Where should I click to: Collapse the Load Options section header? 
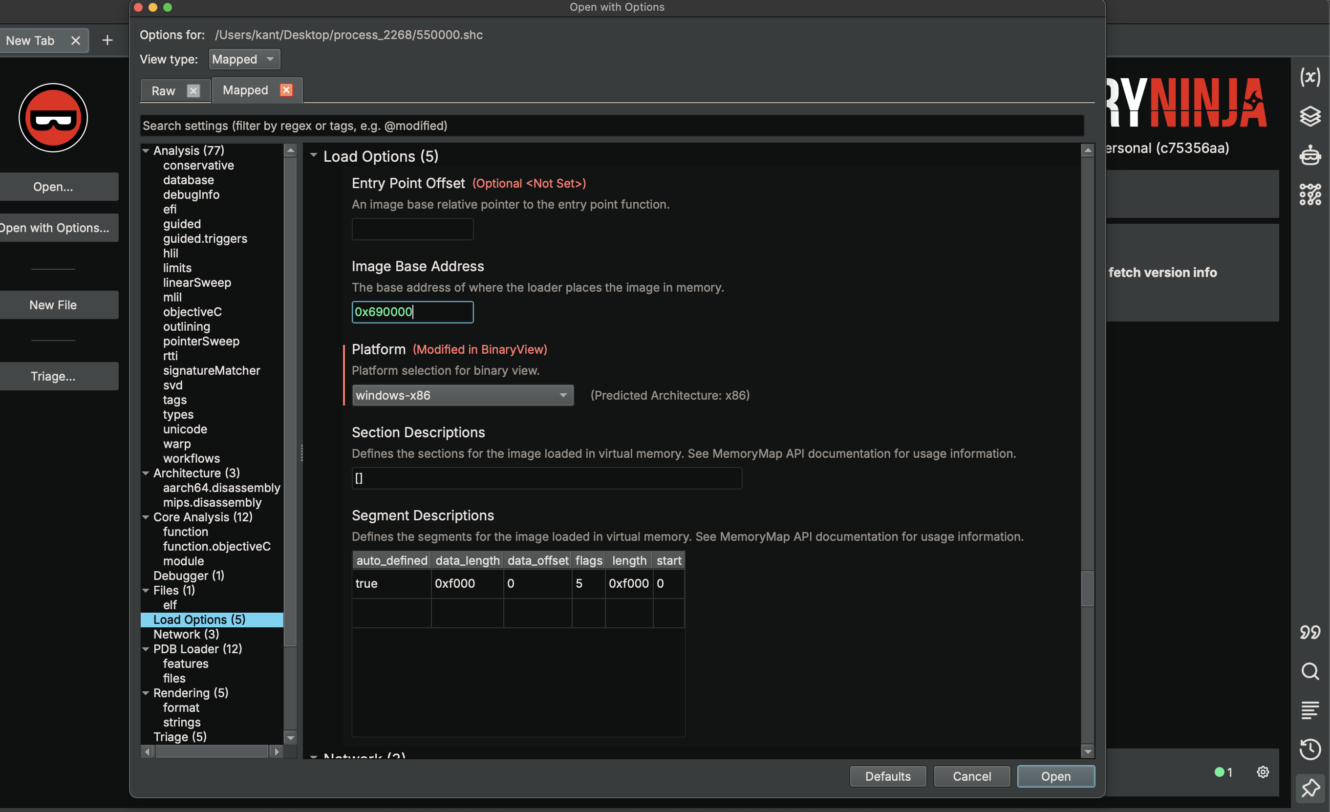click(x=314, y=155)
